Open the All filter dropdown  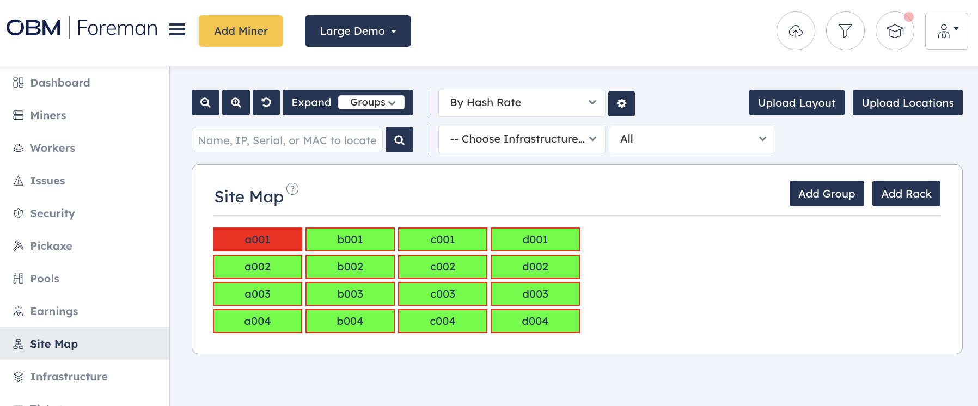pyautogui.click(x=692, y=139)
